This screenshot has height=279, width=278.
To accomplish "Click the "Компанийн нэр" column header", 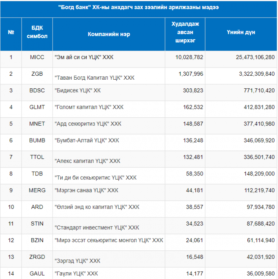I will coord(109,34).
